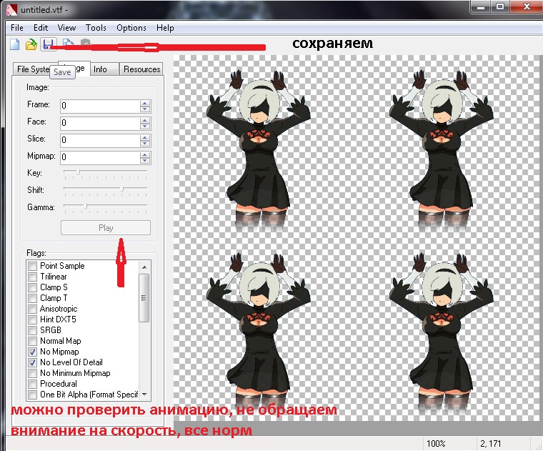Click the Frame number input field
Image resolution: width=543 pixels, height=451 pixels.
tap(100, 106)
